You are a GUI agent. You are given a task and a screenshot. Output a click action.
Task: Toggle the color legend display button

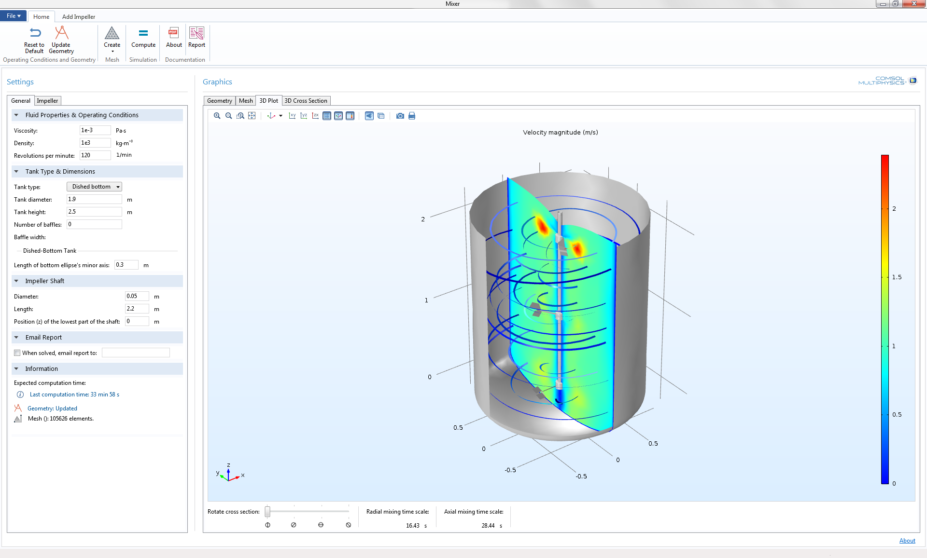pos(350,116)
